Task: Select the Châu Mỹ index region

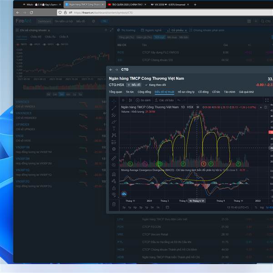Action: pyautogui.click(x=36, y=37)
